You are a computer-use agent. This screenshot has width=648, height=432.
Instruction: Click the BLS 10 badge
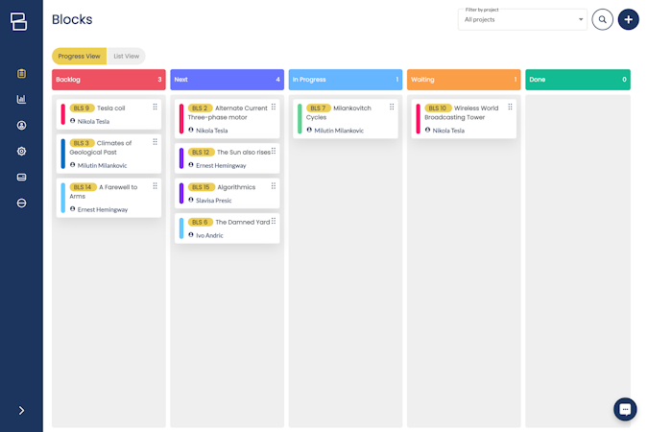tap(438, 108)
